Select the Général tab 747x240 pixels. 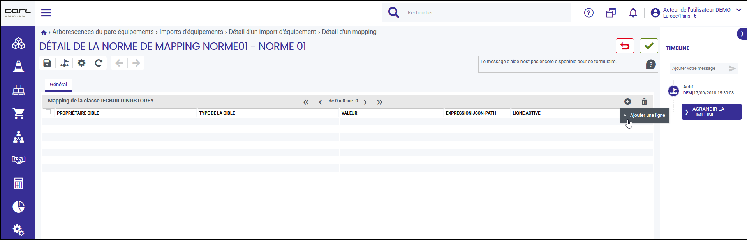58,85
